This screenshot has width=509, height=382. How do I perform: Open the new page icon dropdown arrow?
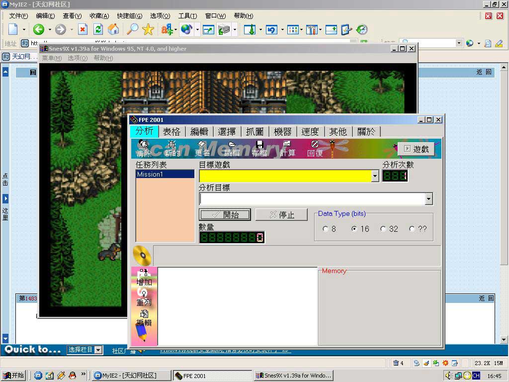click(24, 29)
